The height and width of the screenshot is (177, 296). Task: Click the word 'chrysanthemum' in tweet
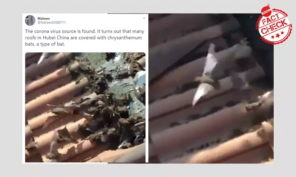tap(125, 38)
